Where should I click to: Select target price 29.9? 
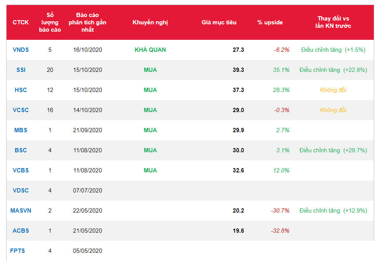click(x=238, y=130)
